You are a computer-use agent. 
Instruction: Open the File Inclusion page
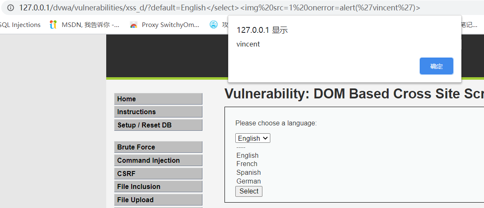click(158, 187)
